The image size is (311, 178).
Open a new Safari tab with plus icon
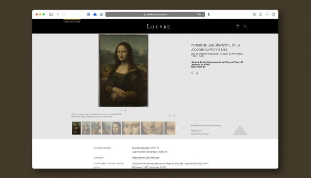pos(267,14)
